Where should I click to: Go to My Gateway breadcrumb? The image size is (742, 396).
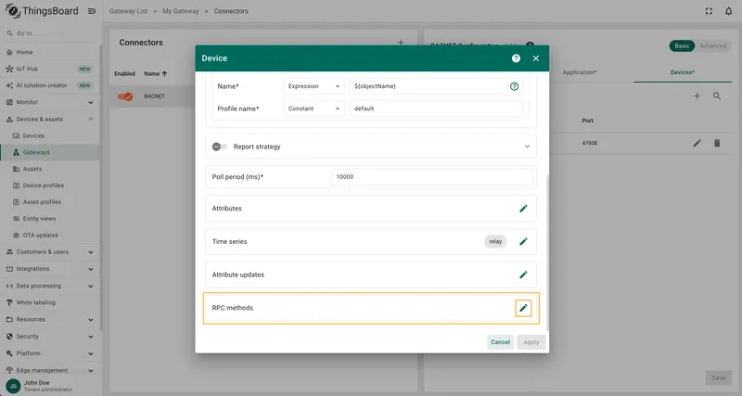181,11
